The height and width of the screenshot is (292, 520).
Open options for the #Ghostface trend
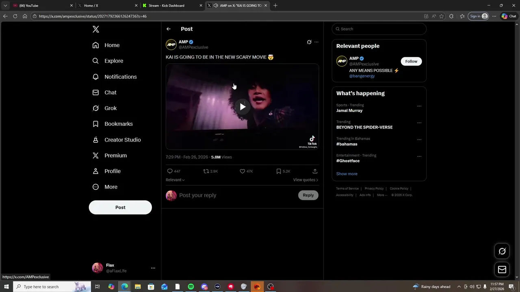pyautogui.click(x=419, y=156)
